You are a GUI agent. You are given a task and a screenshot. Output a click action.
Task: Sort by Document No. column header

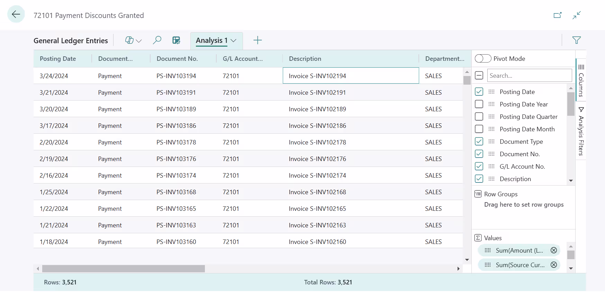click(x=177, y=59)
